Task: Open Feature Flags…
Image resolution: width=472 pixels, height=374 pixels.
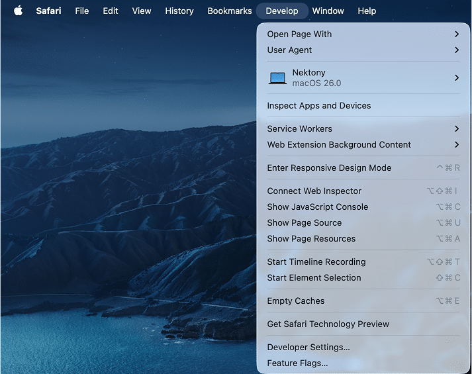Action: (297, 363)
